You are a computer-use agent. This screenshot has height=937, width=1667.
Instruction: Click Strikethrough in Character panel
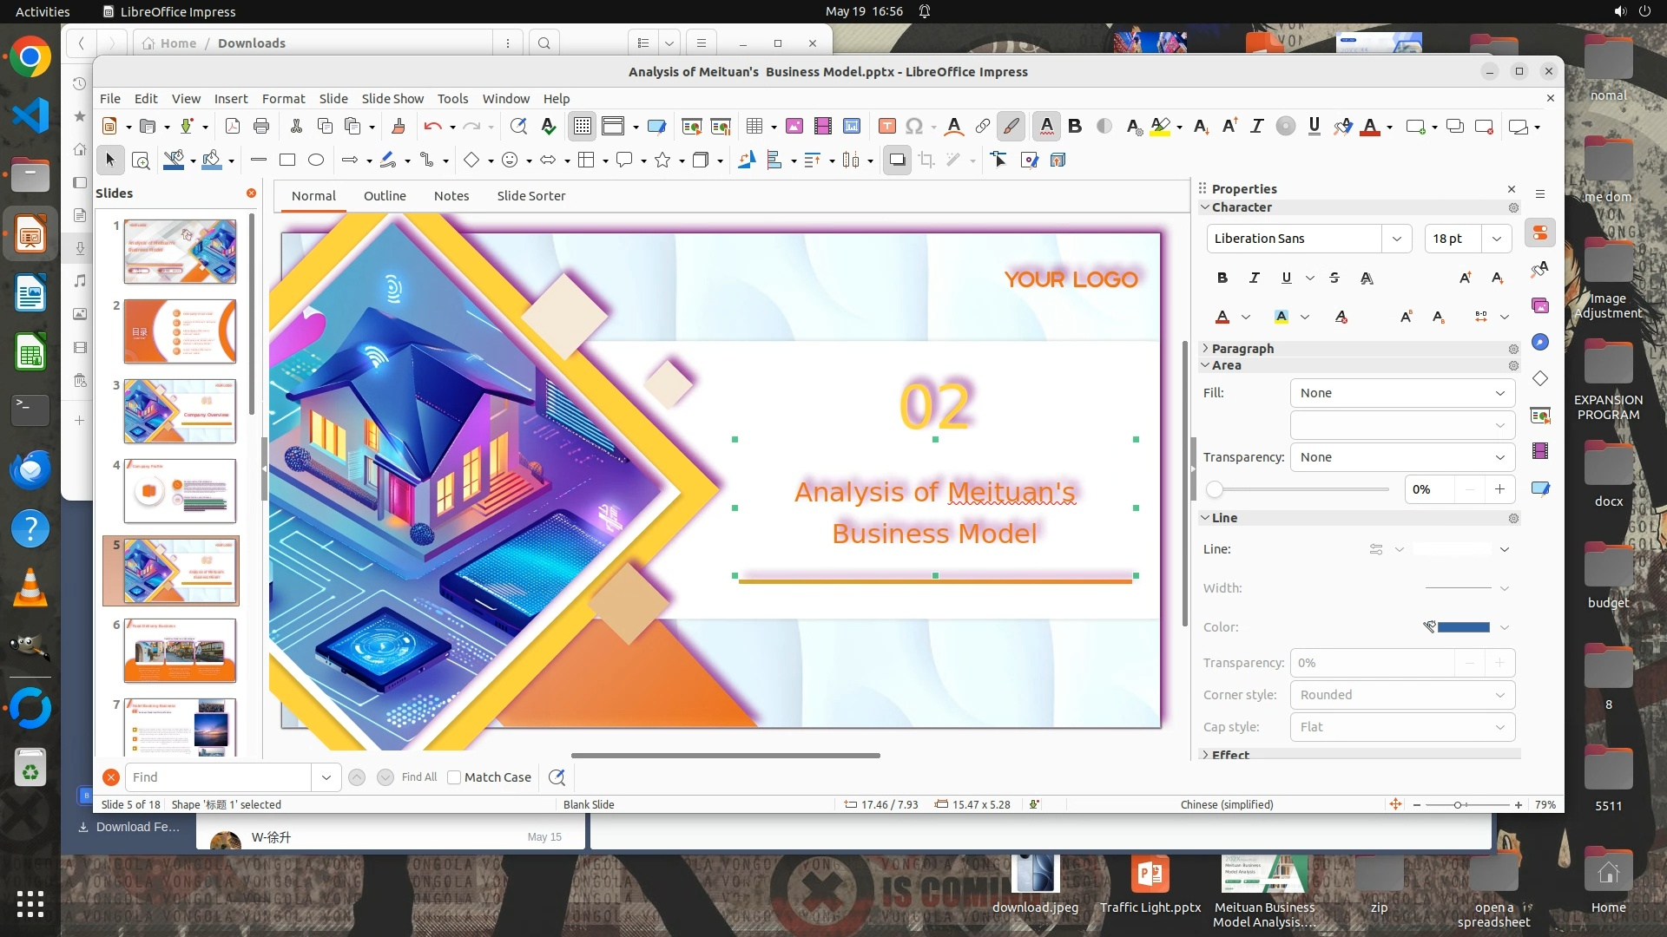(1334, 278)
